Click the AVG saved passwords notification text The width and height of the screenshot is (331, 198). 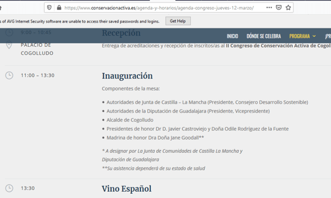tap(80, 22)
